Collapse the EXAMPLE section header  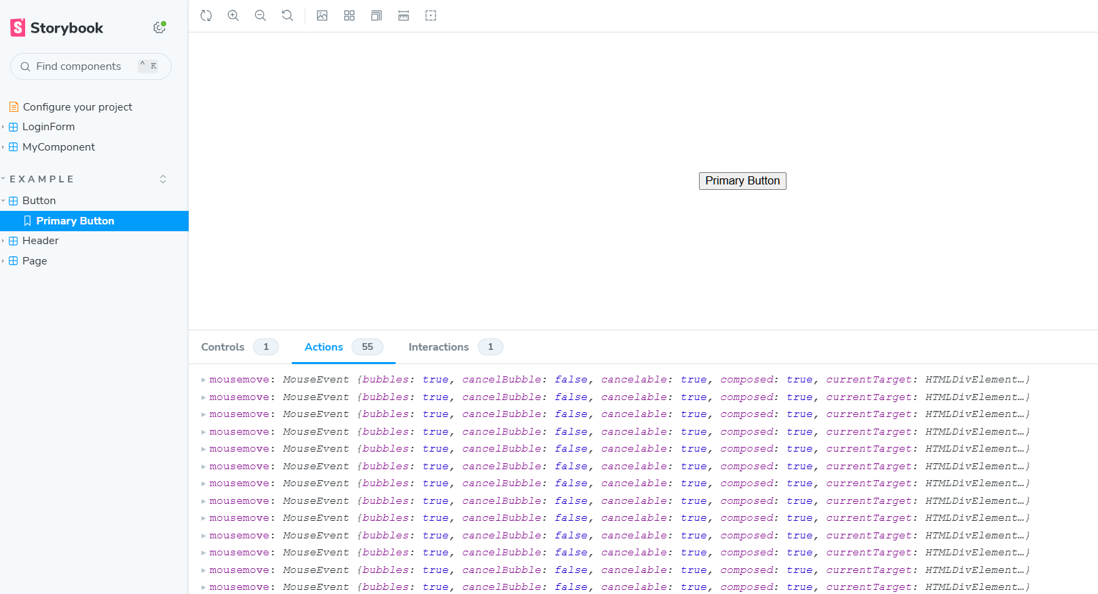41,179
